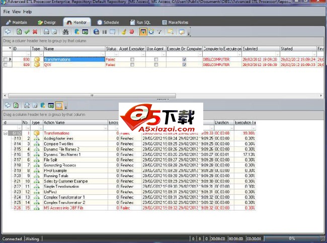This screenshot has height=243, width=327.
Task: Click the card view icon in toolbar
Action: point(112,32)
